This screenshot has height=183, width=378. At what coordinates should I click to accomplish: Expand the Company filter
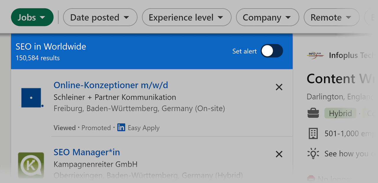[267, 17]
